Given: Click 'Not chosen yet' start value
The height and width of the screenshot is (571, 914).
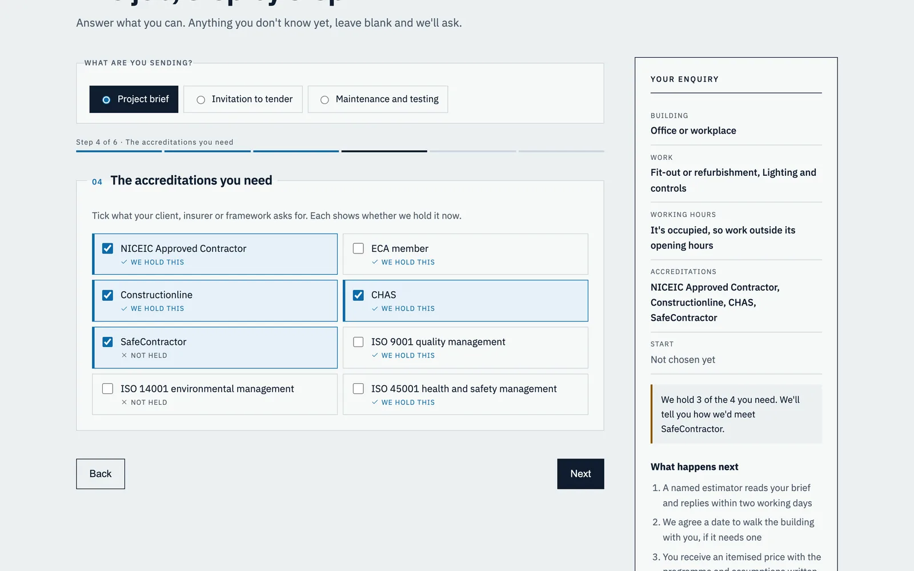Looking at the screenshot, I should tap(683, 360).
